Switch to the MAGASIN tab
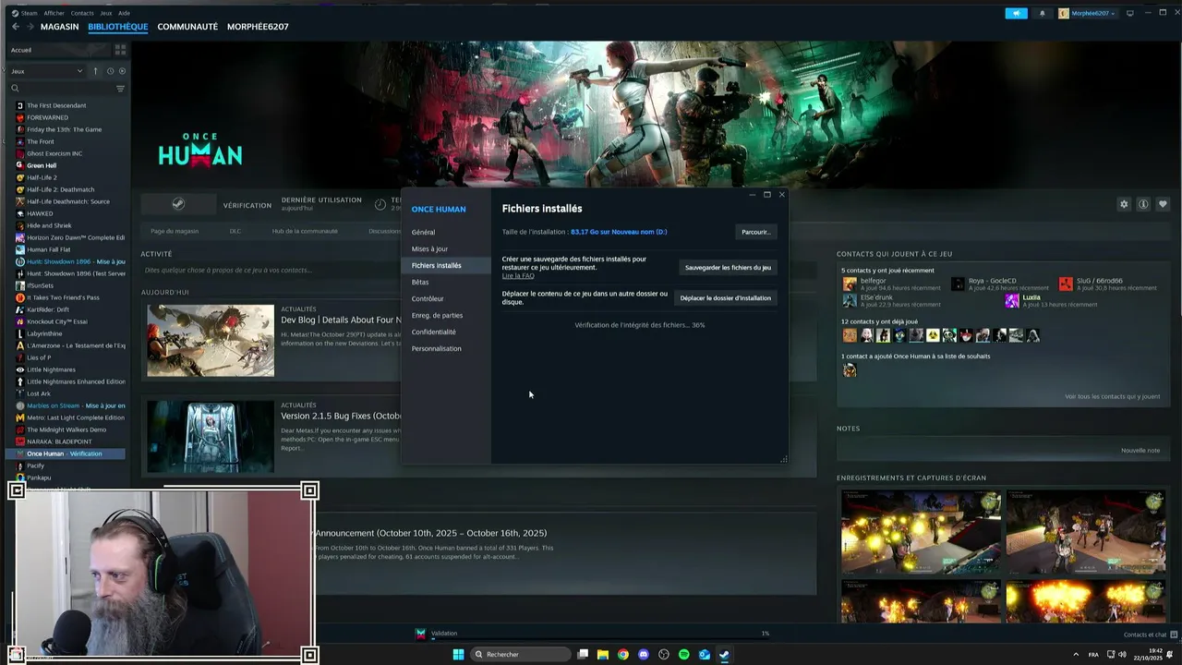Screen dimensions: 1182x665 (x=59, y=27)
